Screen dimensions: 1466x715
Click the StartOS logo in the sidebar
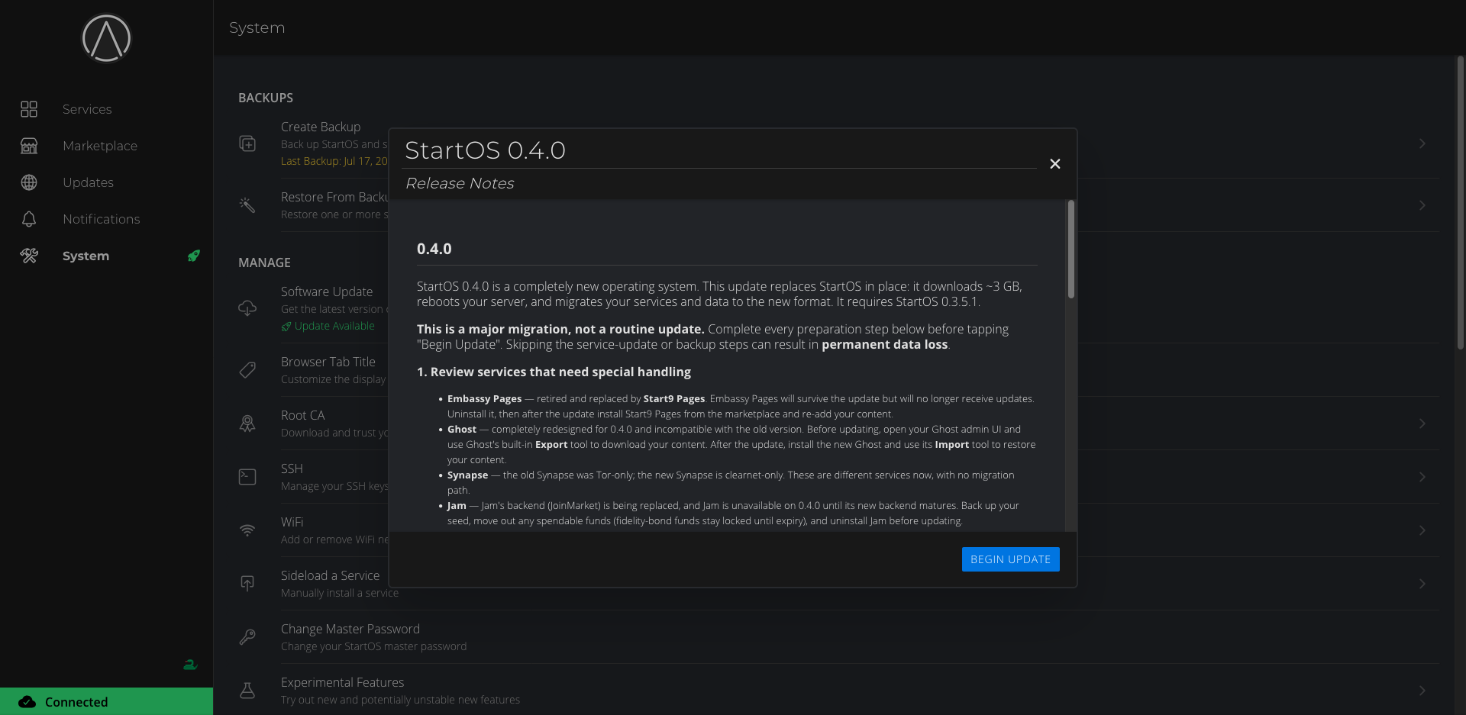click(x=106, y=38)
